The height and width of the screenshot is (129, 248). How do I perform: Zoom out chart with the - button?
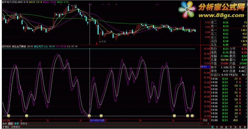205,124
